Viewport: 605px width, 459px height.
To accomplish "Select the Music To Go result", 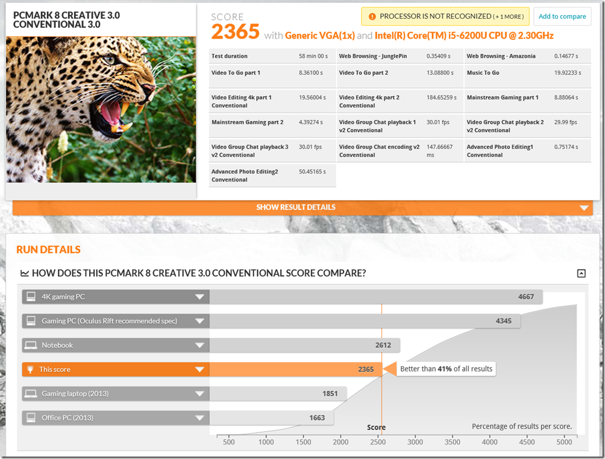I will click(528, 77).
